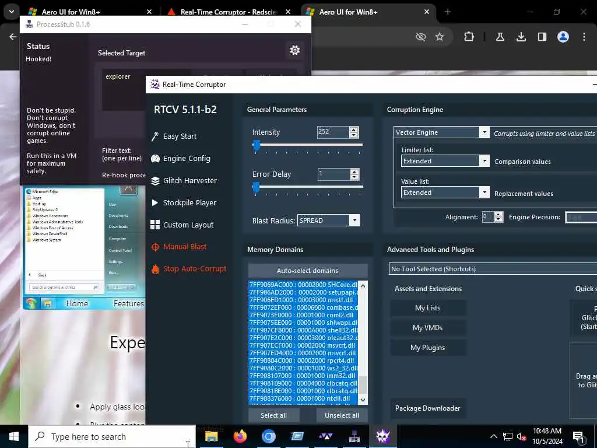
Task: Click the Engine Precision field
Action: click(581, 217)
